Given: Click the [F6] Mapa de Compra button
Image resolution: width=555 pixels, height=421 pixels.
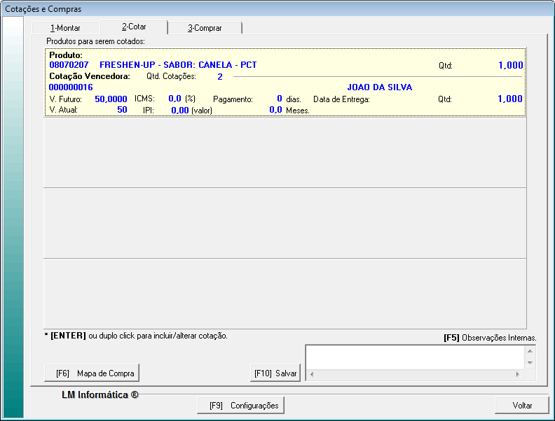Looking at the screenshot, I should click(91, 373).
